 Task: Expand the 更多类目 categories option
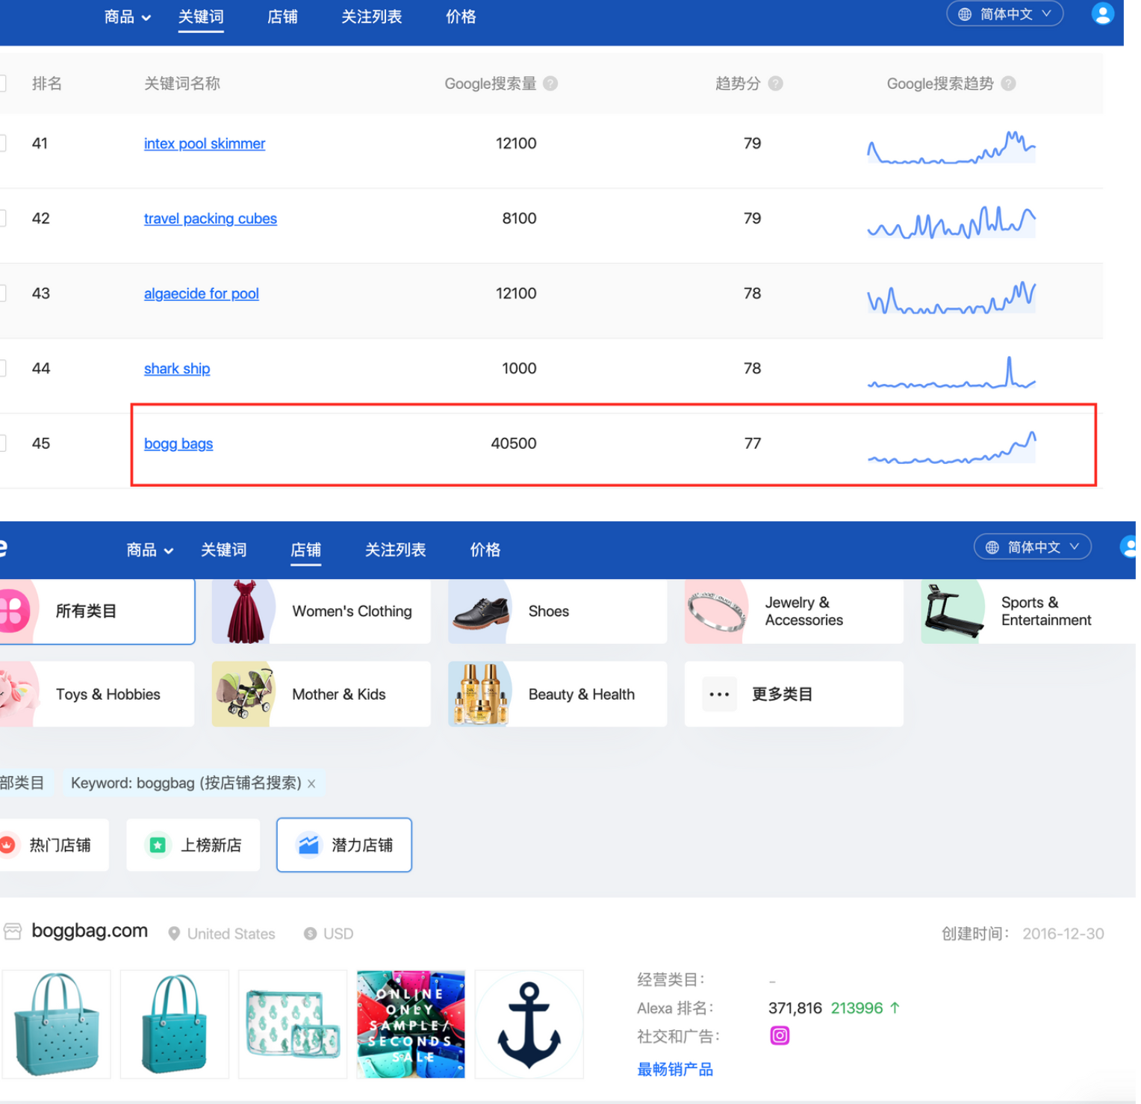(x=793, y=694)
